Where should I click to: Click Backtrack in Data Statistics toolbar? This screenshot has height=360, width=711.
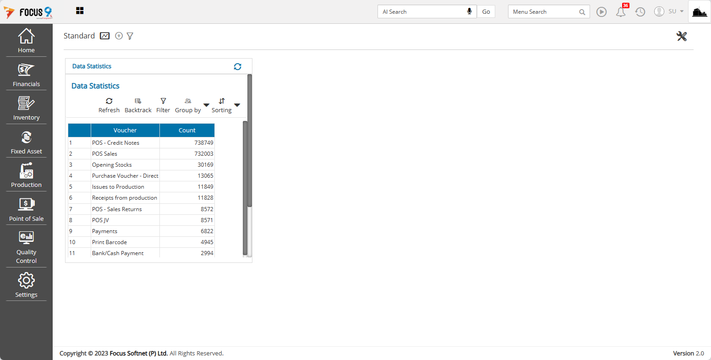point(138,105)
